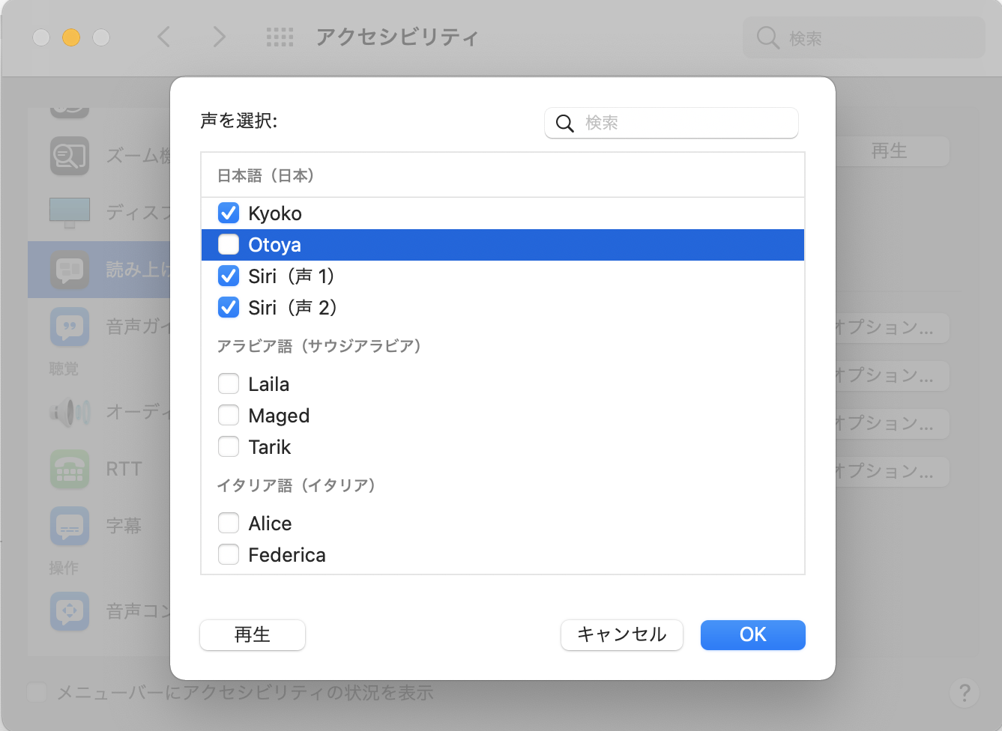Viewport: 1002px width, 731px height.
Task: Click the Audio Descriptions speech bubble icon
Action: tap(70, 327)
